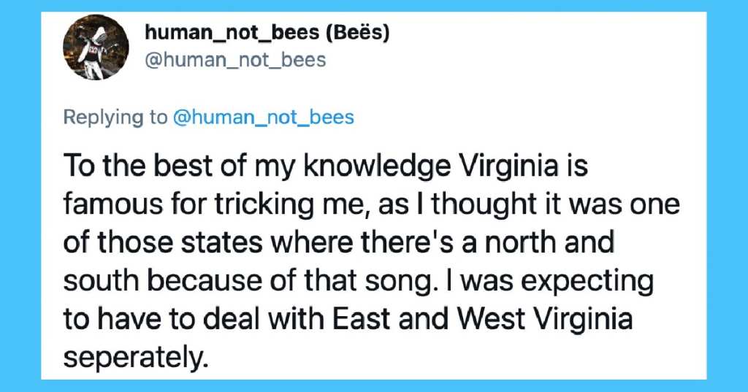Select the word "thought" in the tweet
The width and height of the screenshot is (748, 392).
click(x=484, y=206)
